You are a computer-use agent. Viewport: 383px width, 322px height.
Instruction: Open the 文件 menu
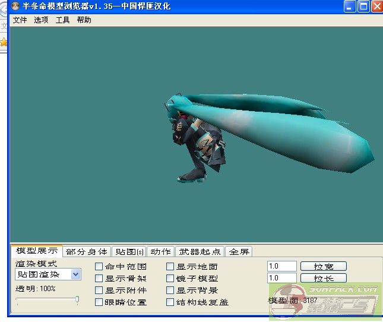tap(20, 20)
